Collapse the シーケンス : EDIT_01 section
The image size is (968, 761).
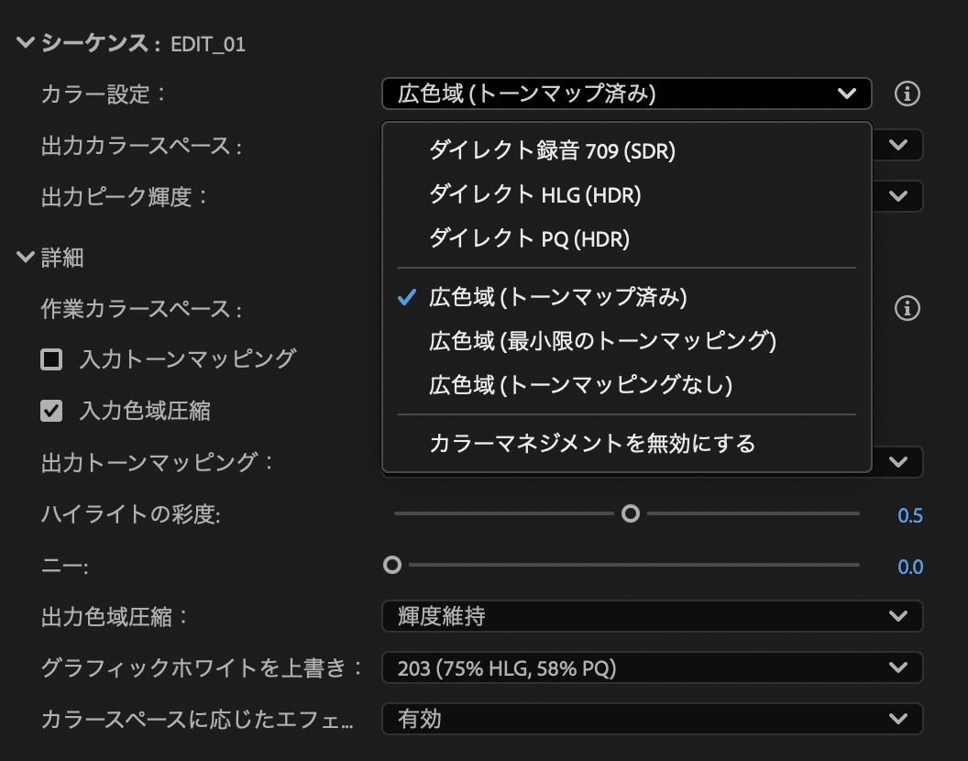(25, 41)
